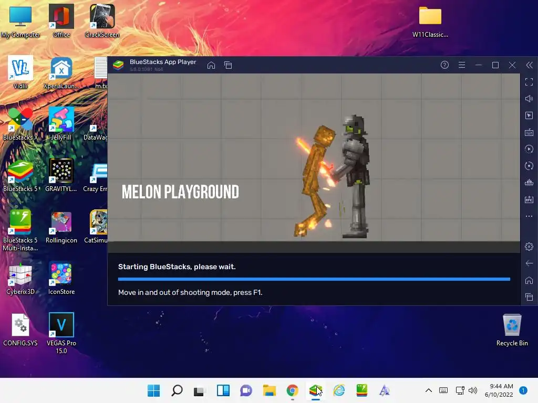Image resolution: width=538 pixels, height=403 pixels.
Task: Click the BlueStacks volume icon in sidebar
Action: point(529,99)
